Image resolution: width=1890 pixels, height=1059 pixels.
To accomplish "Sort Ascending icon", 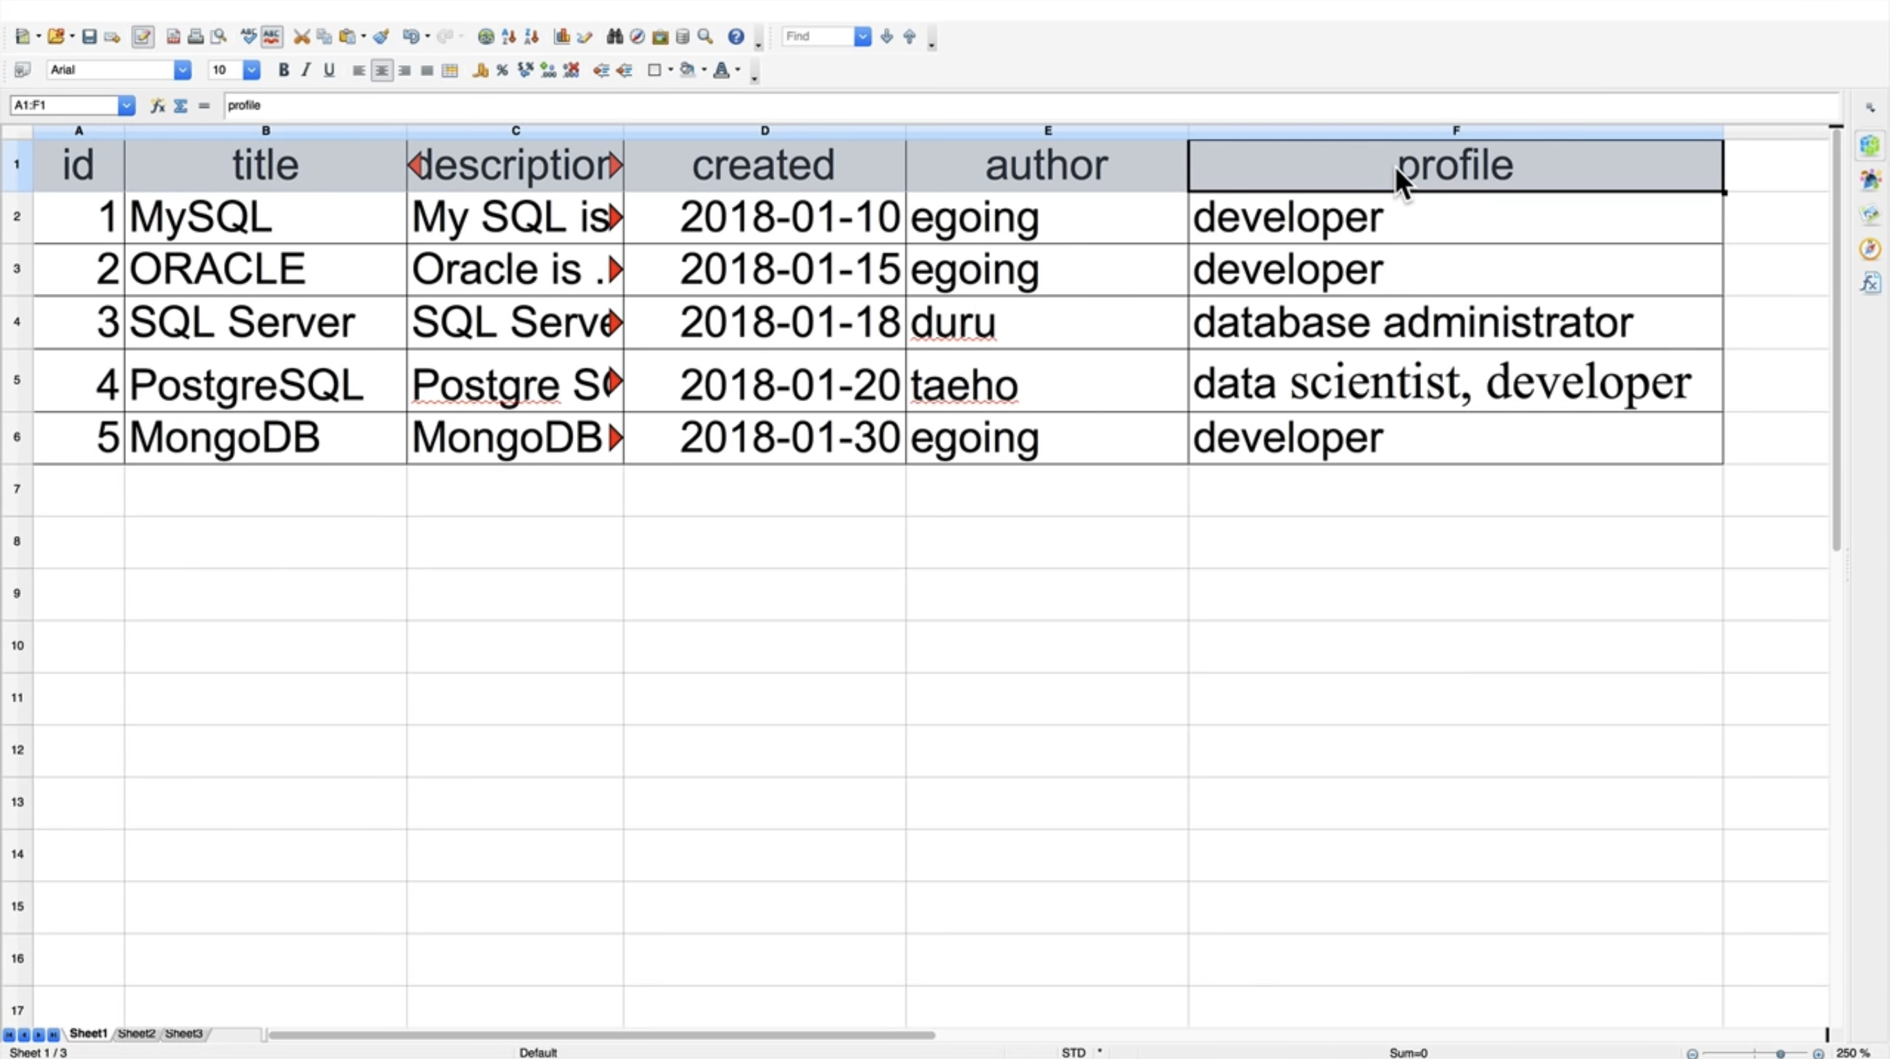I will pyautogui.click(x=508, y=36).
